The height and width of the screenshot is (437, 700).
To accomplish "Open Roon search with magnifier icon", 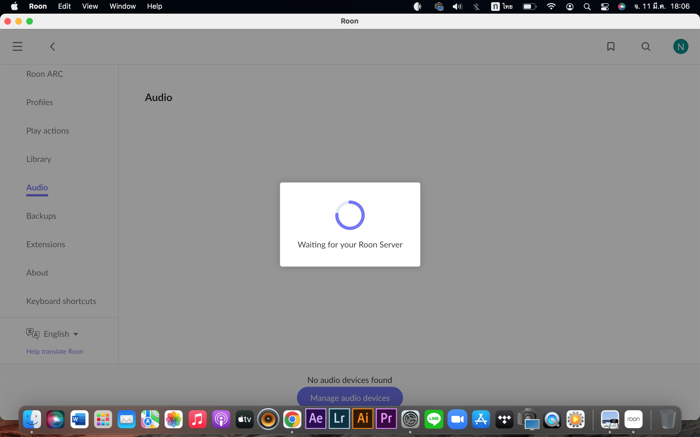I will click(646, 46).
